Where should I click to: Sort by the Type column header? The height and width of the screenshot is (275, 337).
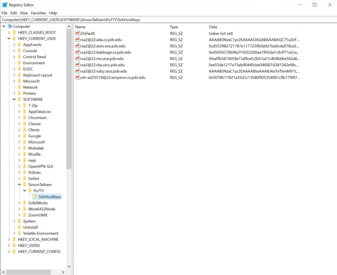pos(173,26)
